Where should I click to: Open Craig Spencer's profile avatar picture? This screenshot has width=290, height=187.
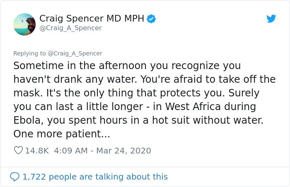tap(24, 24)
